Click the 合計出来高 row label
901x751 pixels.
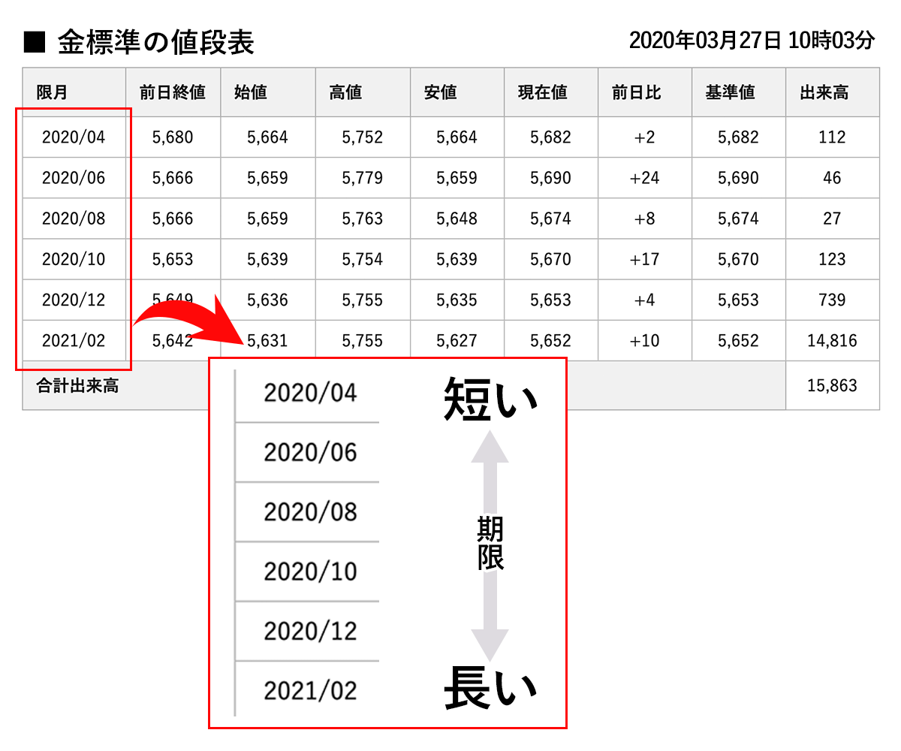pyautogui.click(x=77, y=387)
